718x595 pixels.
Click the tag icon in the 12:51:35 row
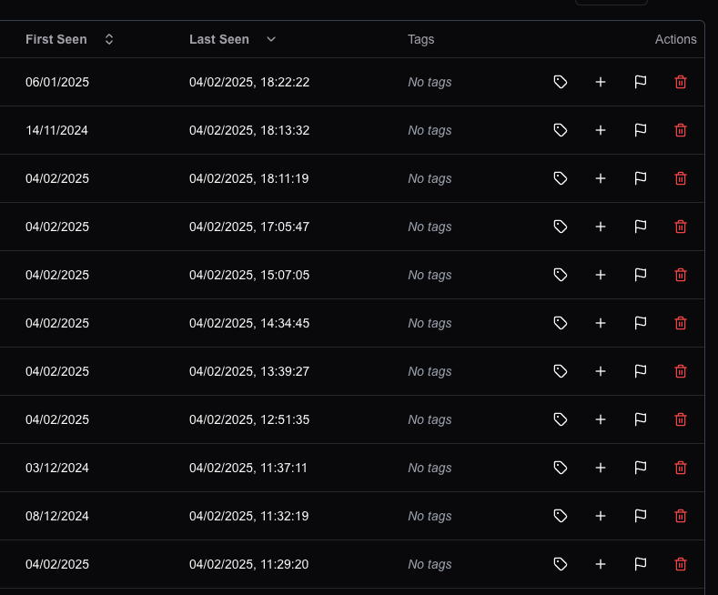tap(561, 419)
